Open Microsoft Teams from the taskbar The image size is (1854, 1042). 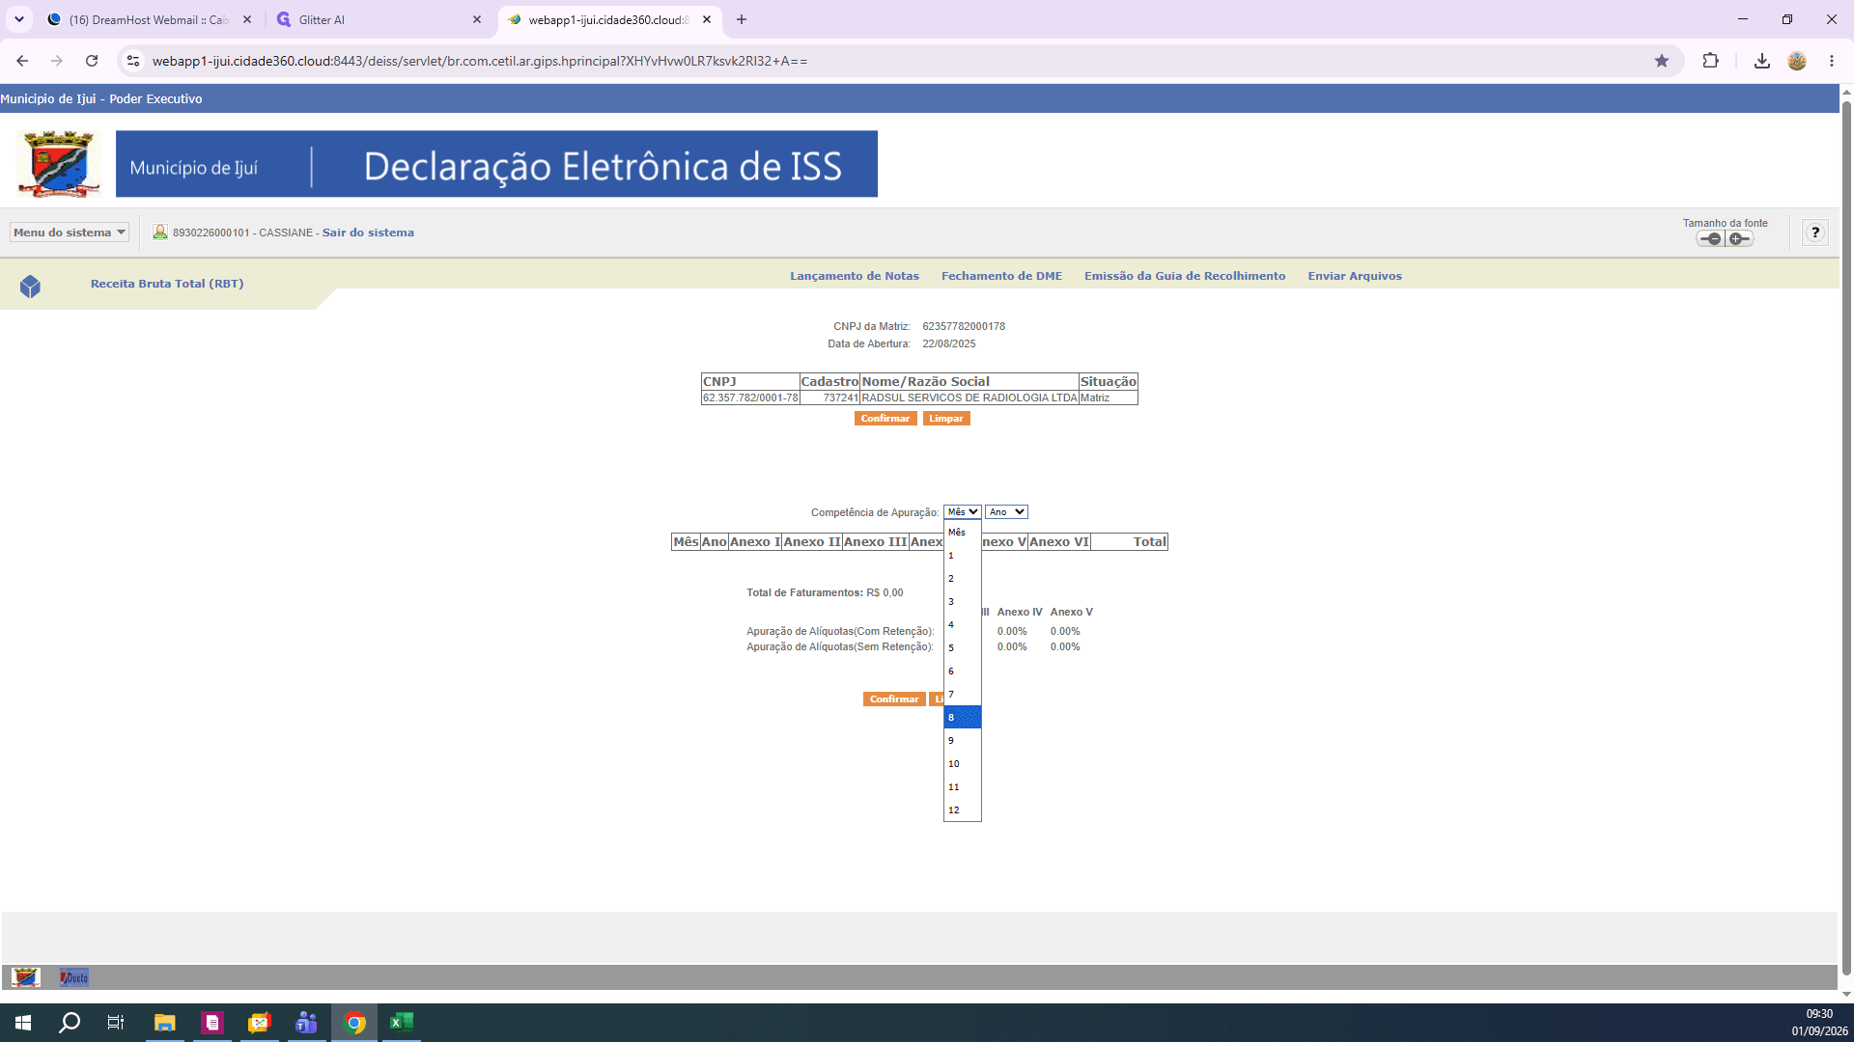tap(307, 1023)
